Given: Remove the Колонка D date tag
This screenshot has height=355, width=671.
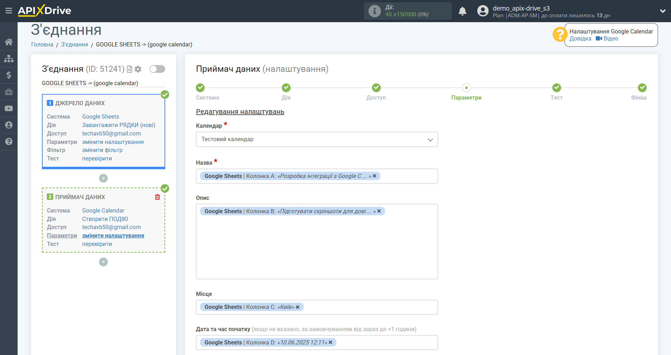Looking at the screenshot, I should [330, 342].
